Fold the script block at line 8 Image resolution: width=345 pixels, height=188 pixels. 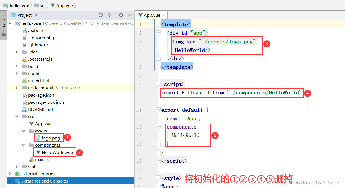pos(158,84)
